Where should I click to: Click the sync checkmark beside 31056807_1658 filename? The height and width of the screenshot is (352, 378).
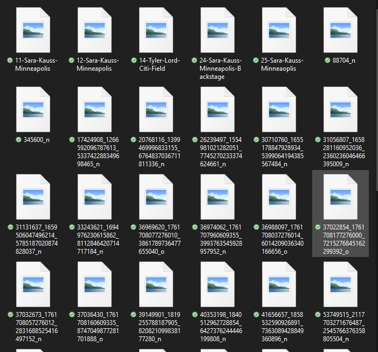pyautogui.click(x=318, y=139)
